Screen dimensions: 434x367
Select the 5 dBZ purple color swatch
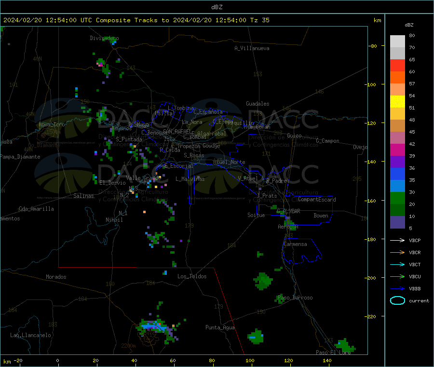(397, 222)
